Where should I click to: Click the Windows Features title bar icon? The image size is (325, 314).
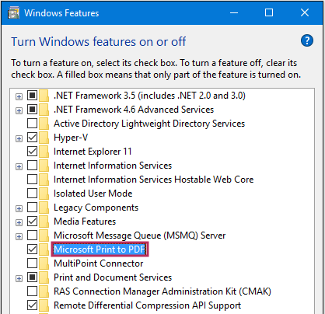(x=13, y=13)
